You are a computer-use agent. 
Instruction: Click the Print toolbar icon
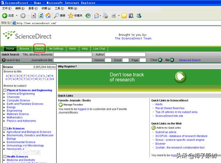click(105, 15)
